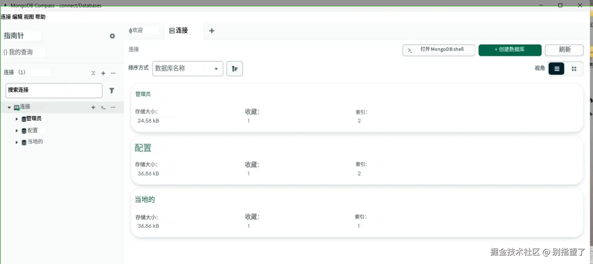Screen dimensions: 593x264
Task: Click the 搜索连接 search field
Action: [54, 90]
